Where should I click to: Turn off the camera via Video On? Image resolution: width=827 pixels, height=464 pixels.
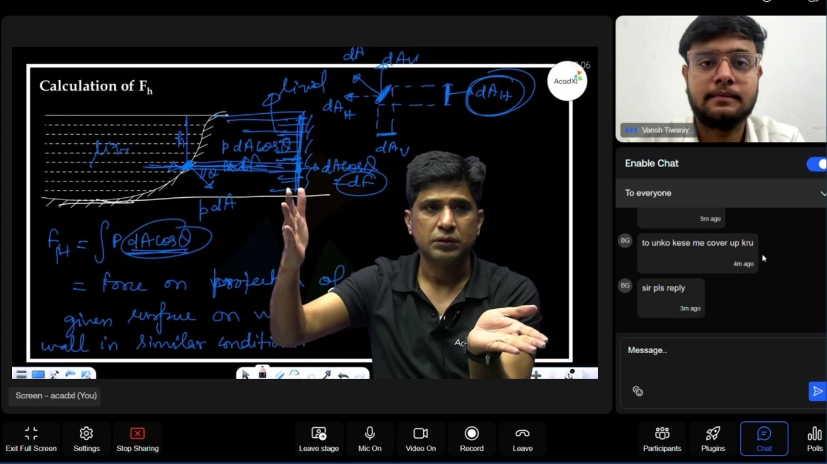click(x=420, y=438)
